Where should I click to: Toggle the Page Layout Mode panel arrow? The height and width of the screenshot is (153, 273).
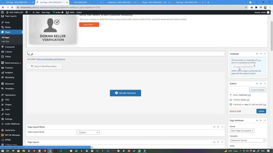222,127
